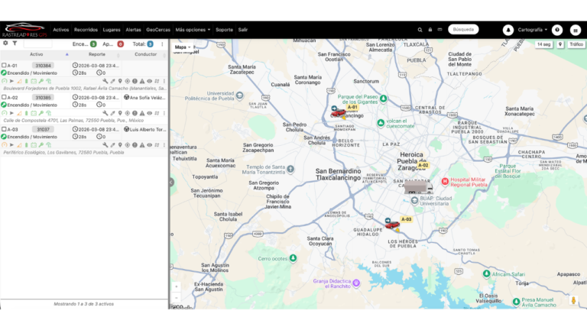Toggle the Tráfico traffic layer
The width and height of the screenshot is (587, 330).
pyautogui.click(x=576, y=44)
